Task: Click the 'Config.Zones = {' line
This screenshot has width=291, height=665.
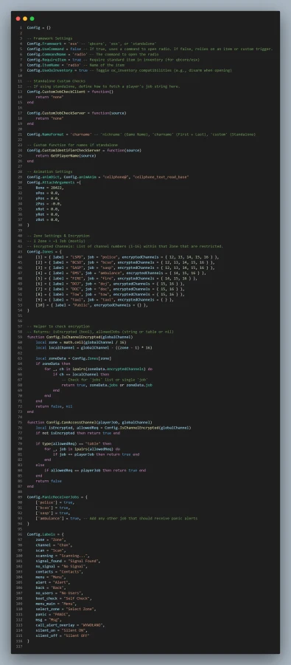Action: click(x=44, y=251)
